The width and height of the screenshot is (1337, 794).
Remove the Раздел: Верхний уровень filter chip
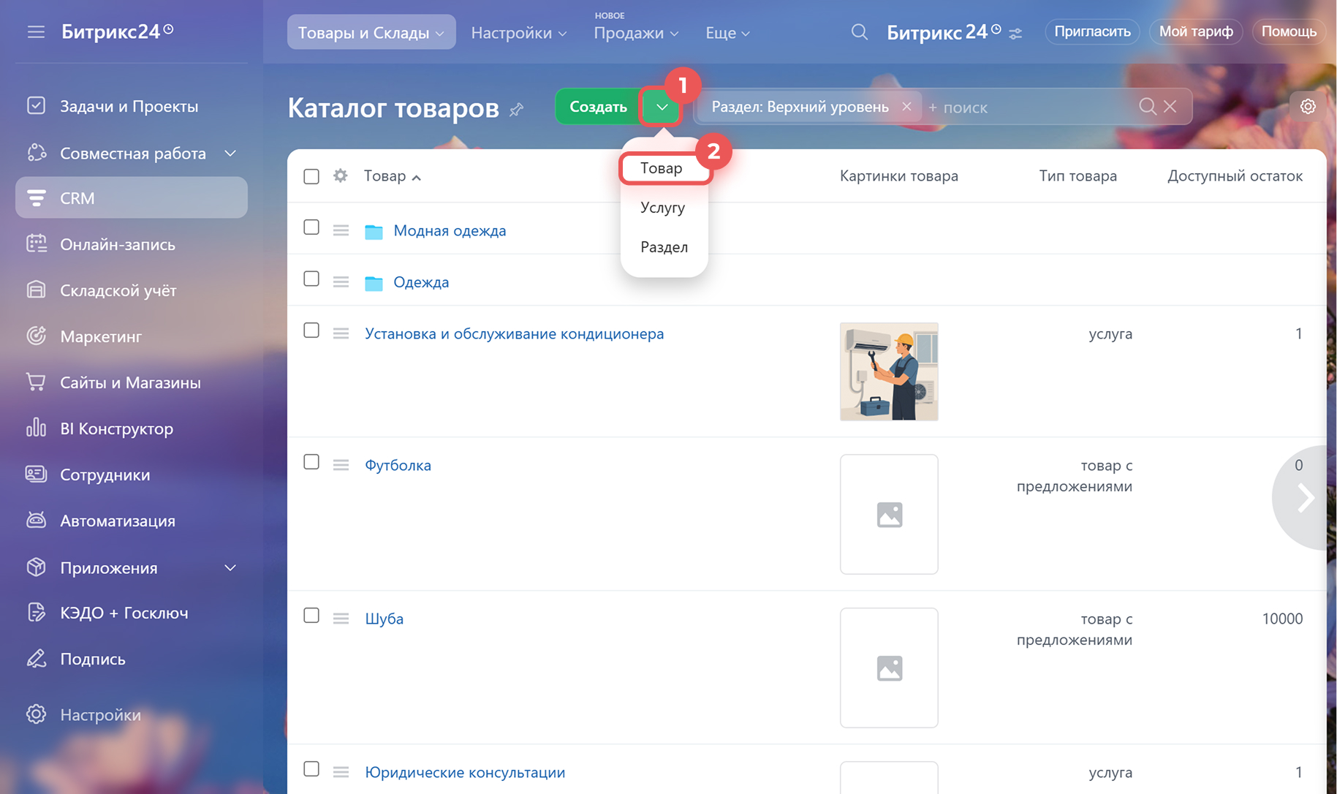[906, 107]
